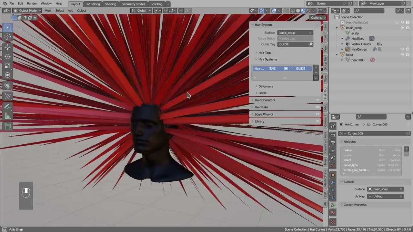413x232 pixels.
Task: Click the outliner search field
Action: coord(369,11)
